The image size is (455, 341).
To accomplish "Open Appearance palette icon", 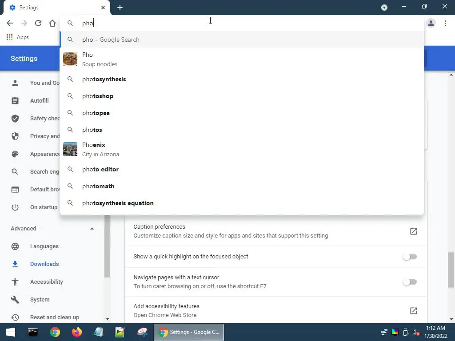I will tap(15, 154).
